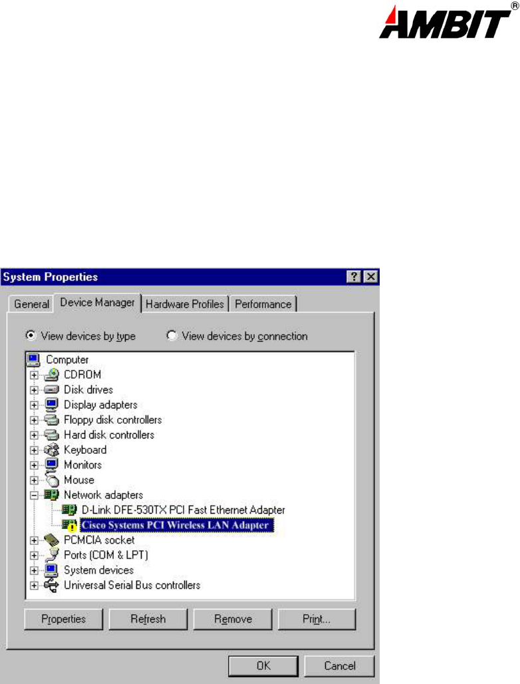Image resolution: width=520 pixels, height=684 pixels.
Task: Expand the Hard disk controllers node
Action: [34, 435]
